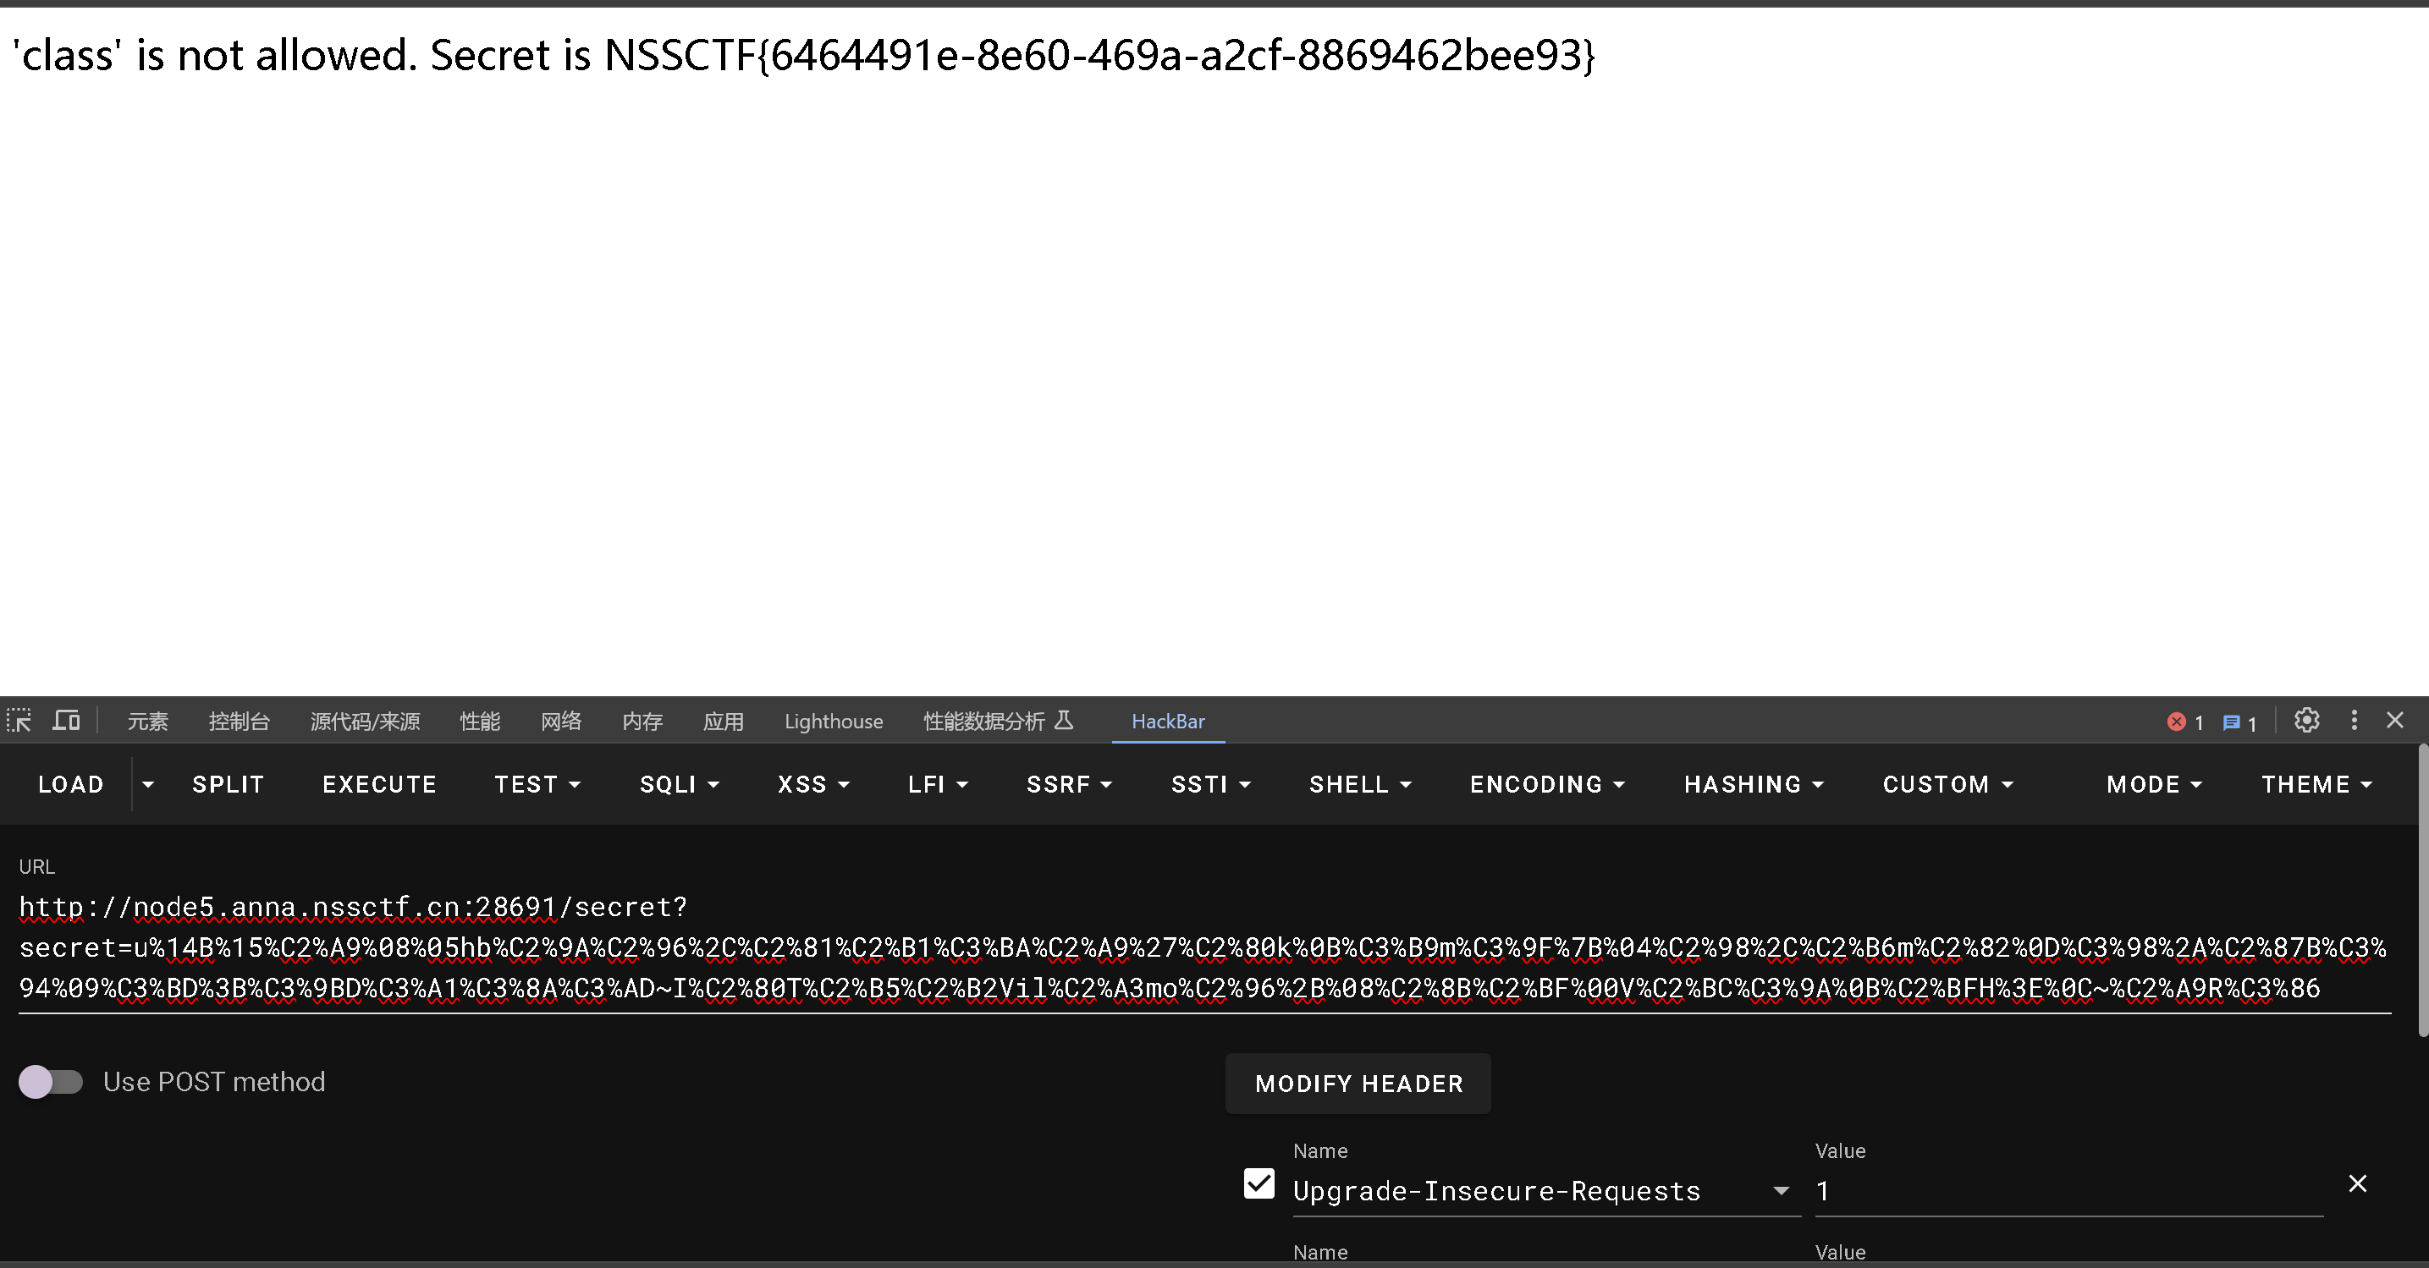Switch to the Lighthouse tab
The height and width of the screenshot is (1268, 2429).
click(x=834, y=722)
